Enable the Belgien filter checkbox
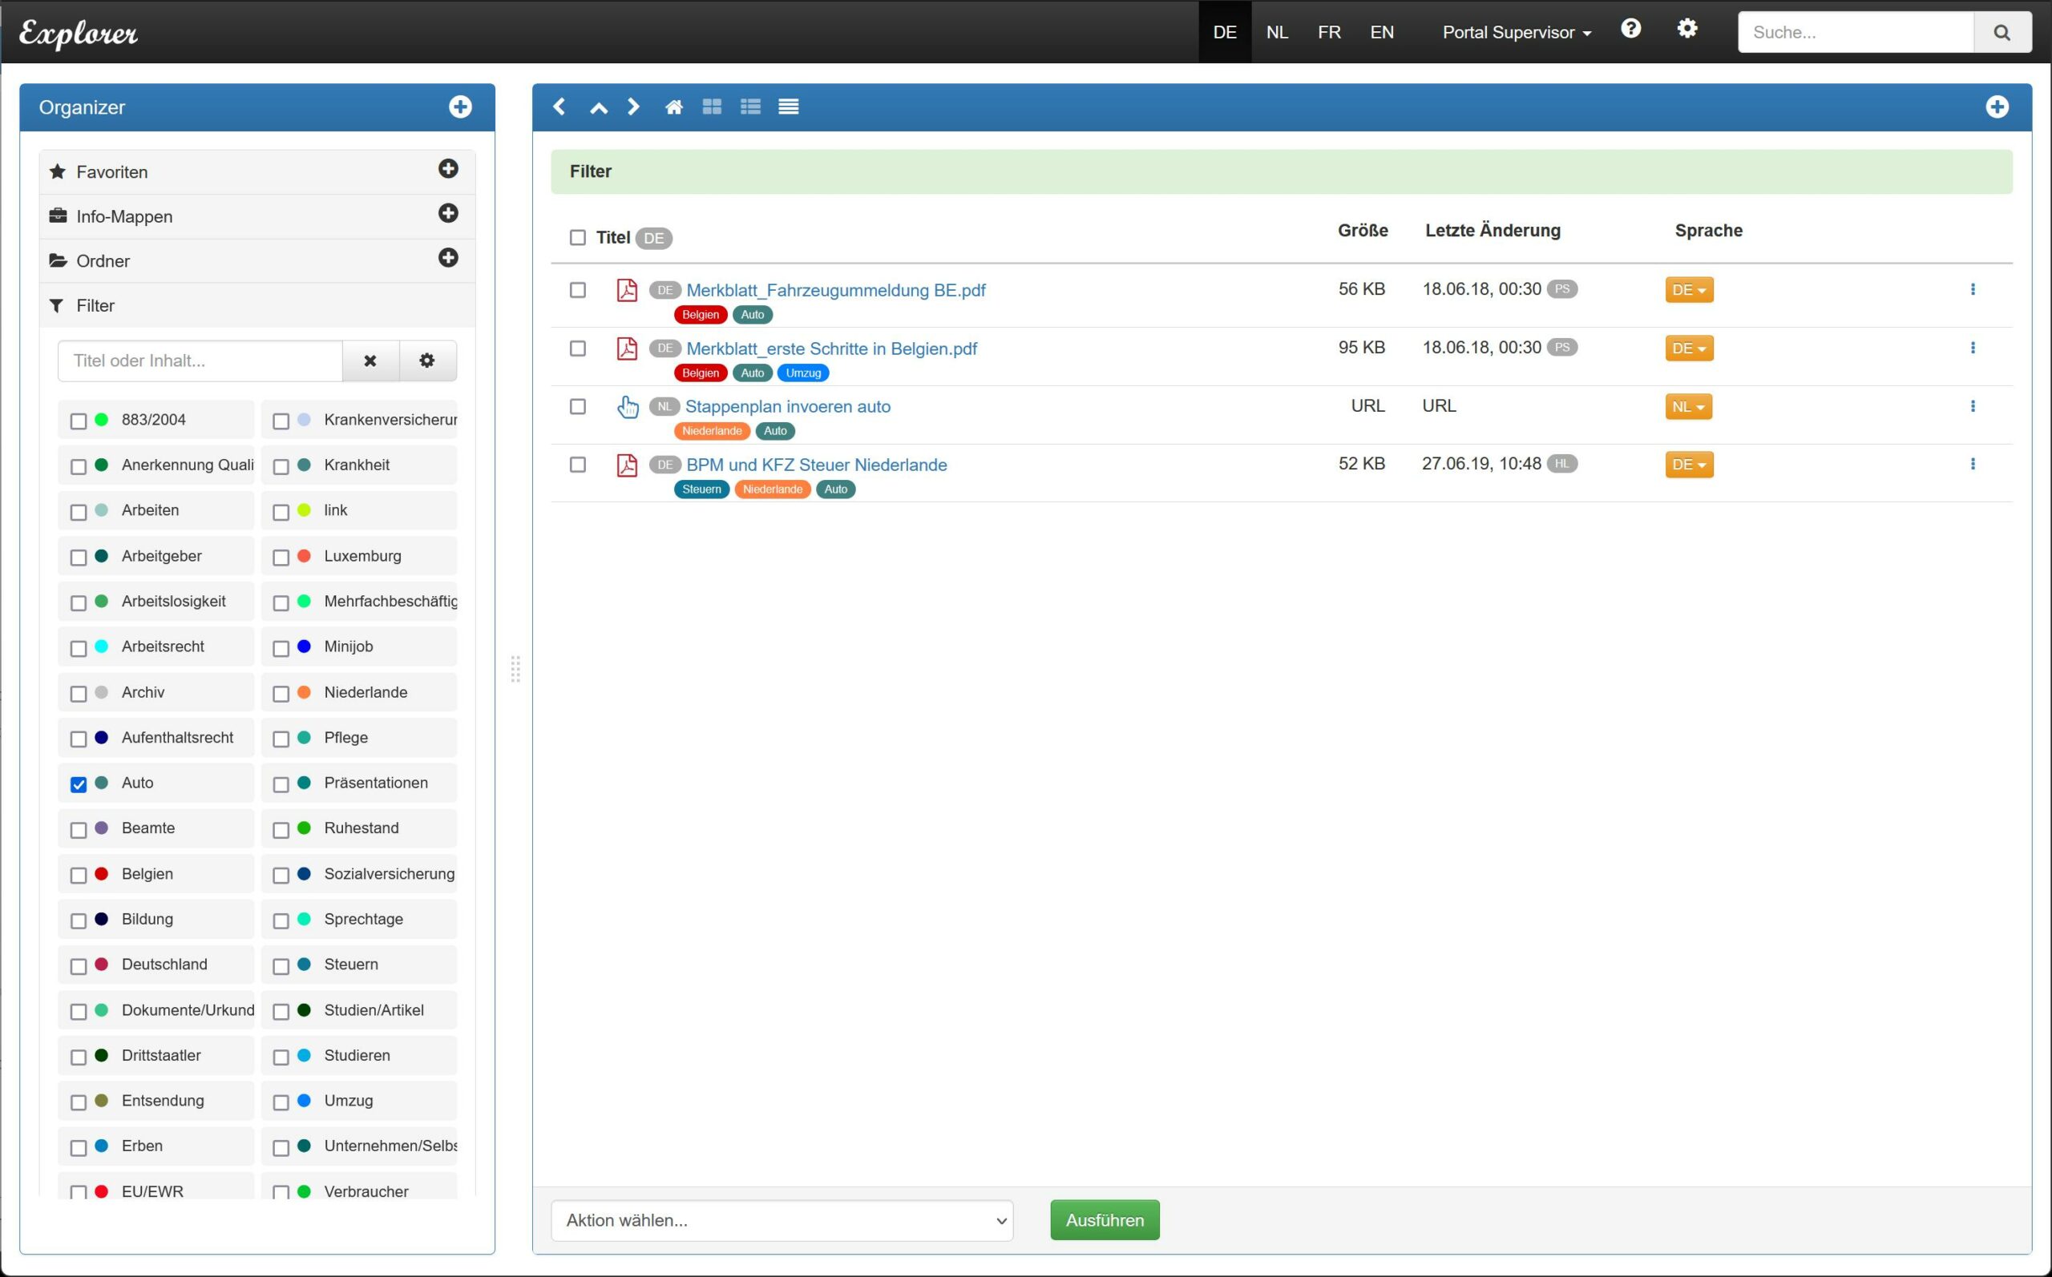 79,876
